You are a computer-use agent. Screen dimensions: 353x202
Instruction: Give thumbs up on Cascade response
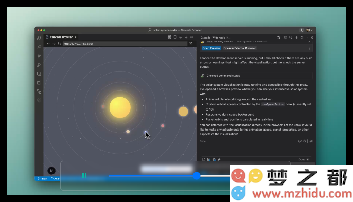(x=304, y=141)
